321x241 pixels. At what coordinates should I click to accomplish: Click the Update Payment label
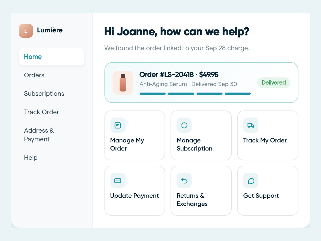point(135,196)
